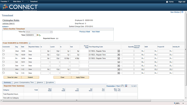The image size is (187, 105).
Task: Click the help icon beside date range
Action: (x=30, y=43)
